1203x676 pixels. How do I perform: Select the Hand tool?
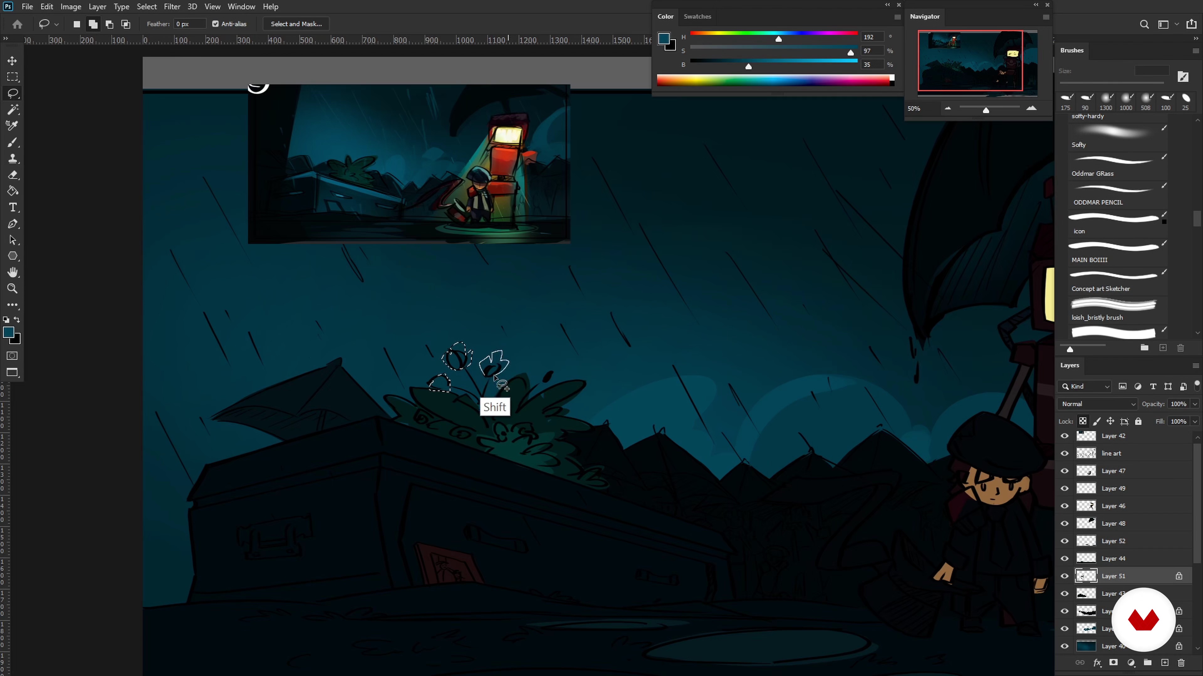click(12, 272)
